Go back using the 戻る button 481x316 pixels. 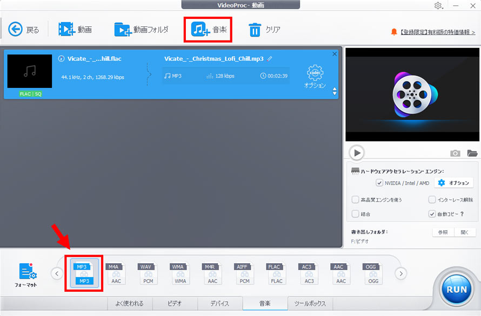pyautogui.click(x=24, y=30)
